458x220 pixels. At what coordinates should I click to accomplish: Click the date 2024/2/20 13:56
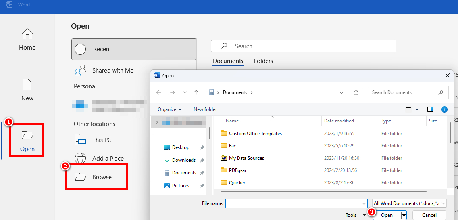341,170
